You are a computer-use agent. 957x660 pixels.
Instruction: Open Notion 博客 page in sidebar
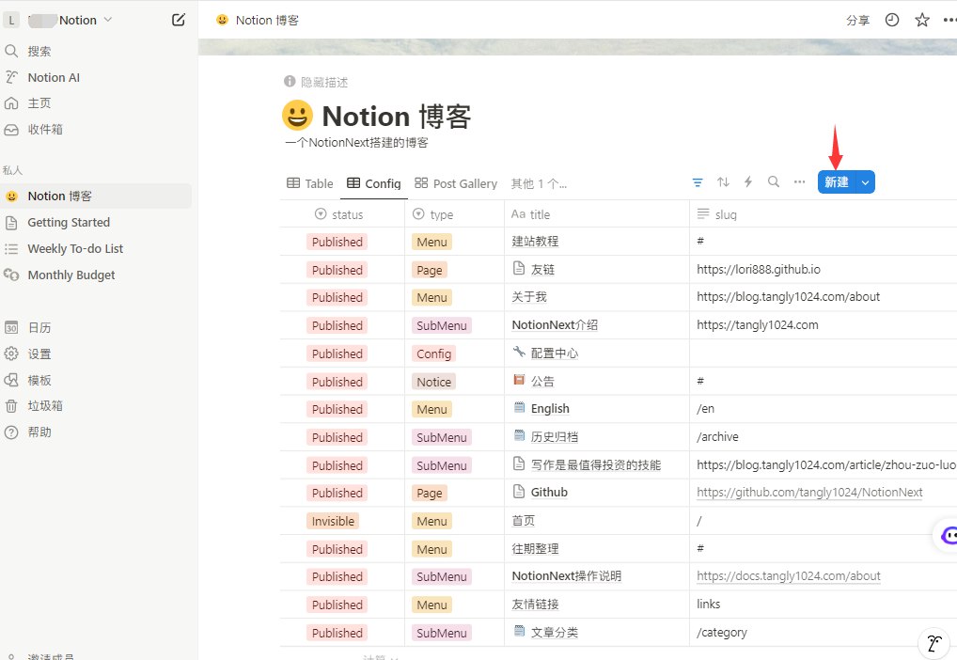click(x=96, y=196)
